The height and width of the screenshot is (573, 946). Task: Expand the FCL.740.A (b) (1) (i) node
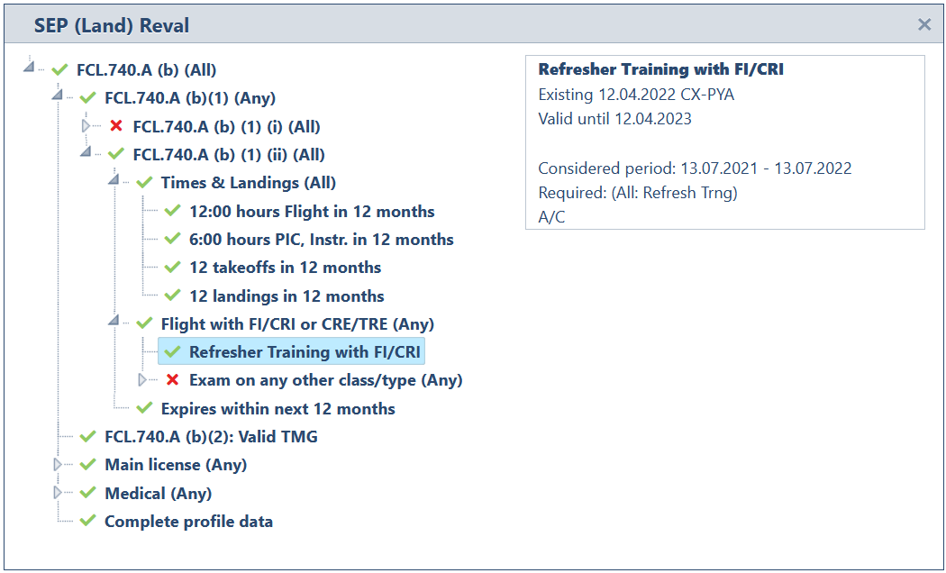click(86, 127)
